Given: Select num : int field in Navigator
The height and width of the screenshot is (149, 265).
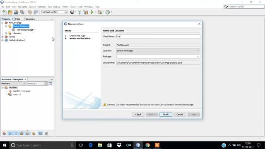Looking at the screenshot, I should (x=17, y=95).
